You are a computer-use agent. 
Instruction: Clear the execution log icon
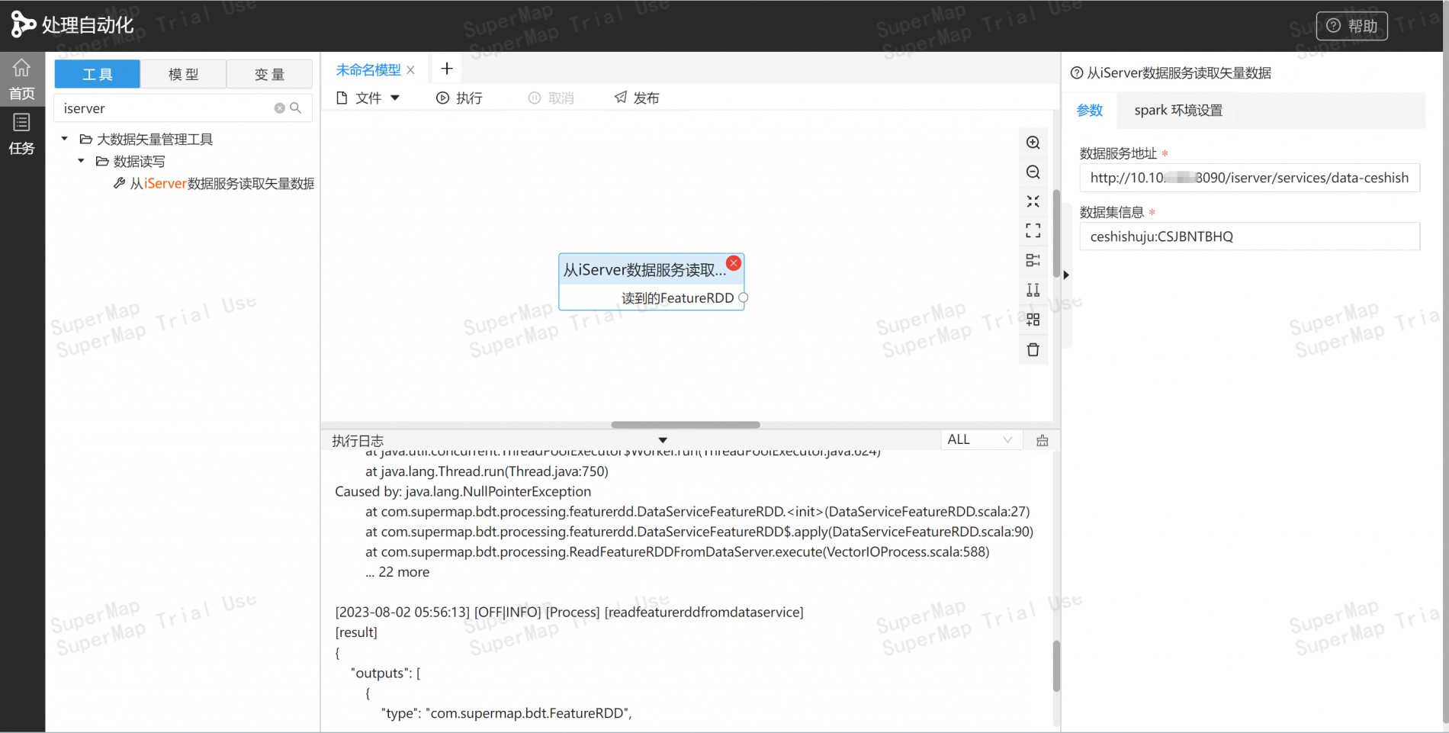pyautogui.click(x=1043, y=440)
